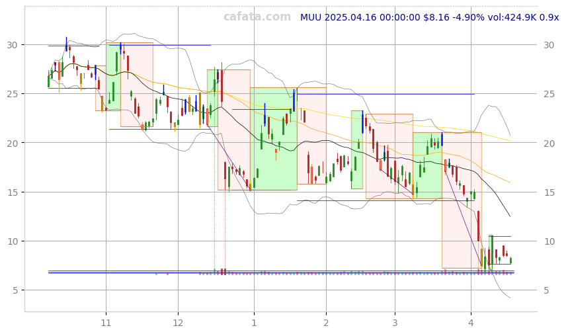566x334 pixels.
Task: Click the right y-axis label 20
Action: point(549,143)
